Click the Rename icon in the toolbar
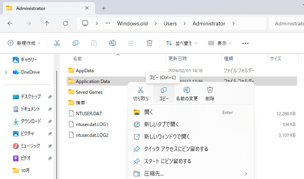Viewport: 304px width, 179px height. (x=113, y=43)
